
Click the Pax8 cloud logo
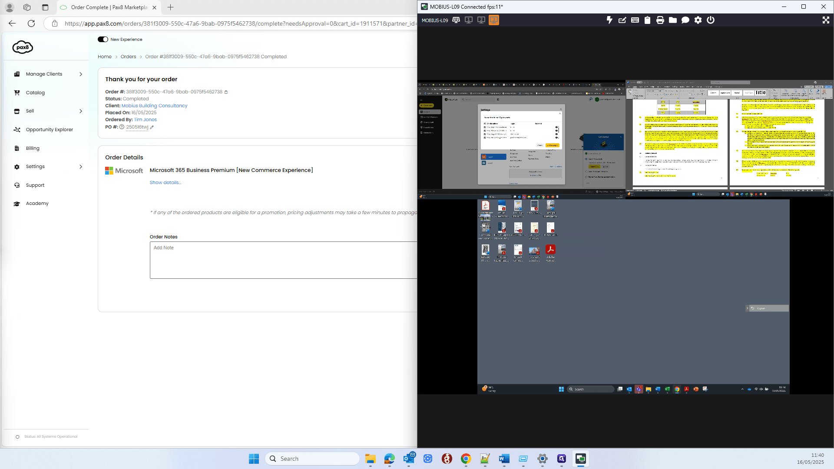(x=23, y=47)
